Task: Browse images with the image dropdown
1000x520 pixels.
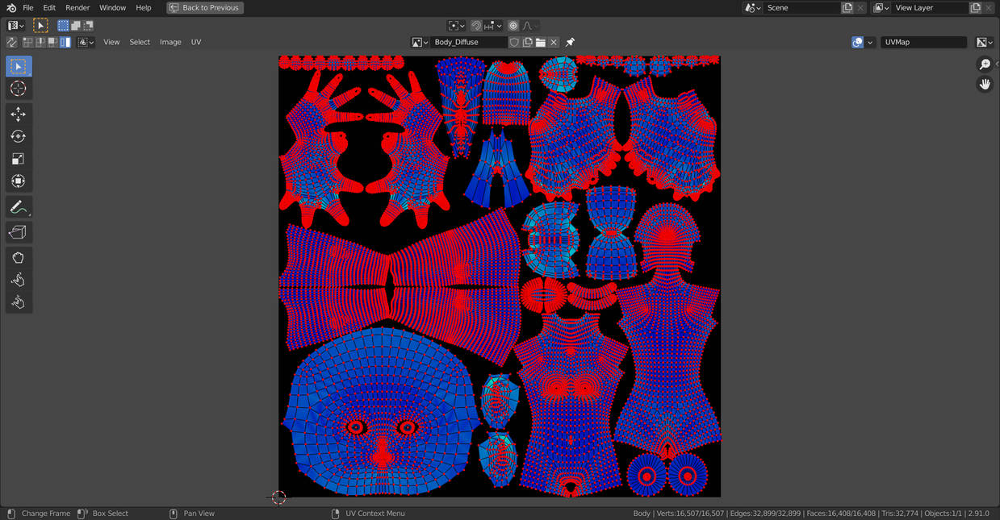Action: pyautogui.click(x=420, y=42)
